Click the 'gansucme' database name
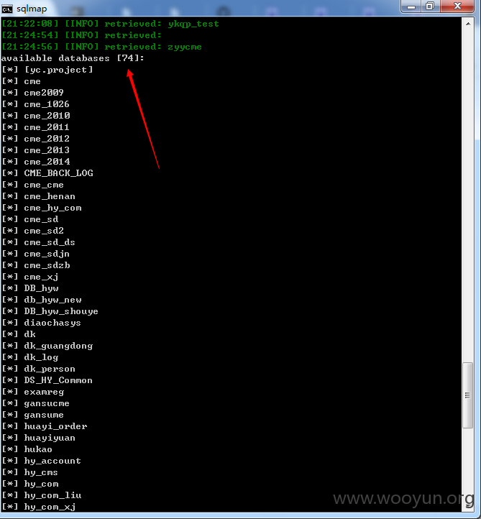481x519 pixels. click(x=47, y=403)
